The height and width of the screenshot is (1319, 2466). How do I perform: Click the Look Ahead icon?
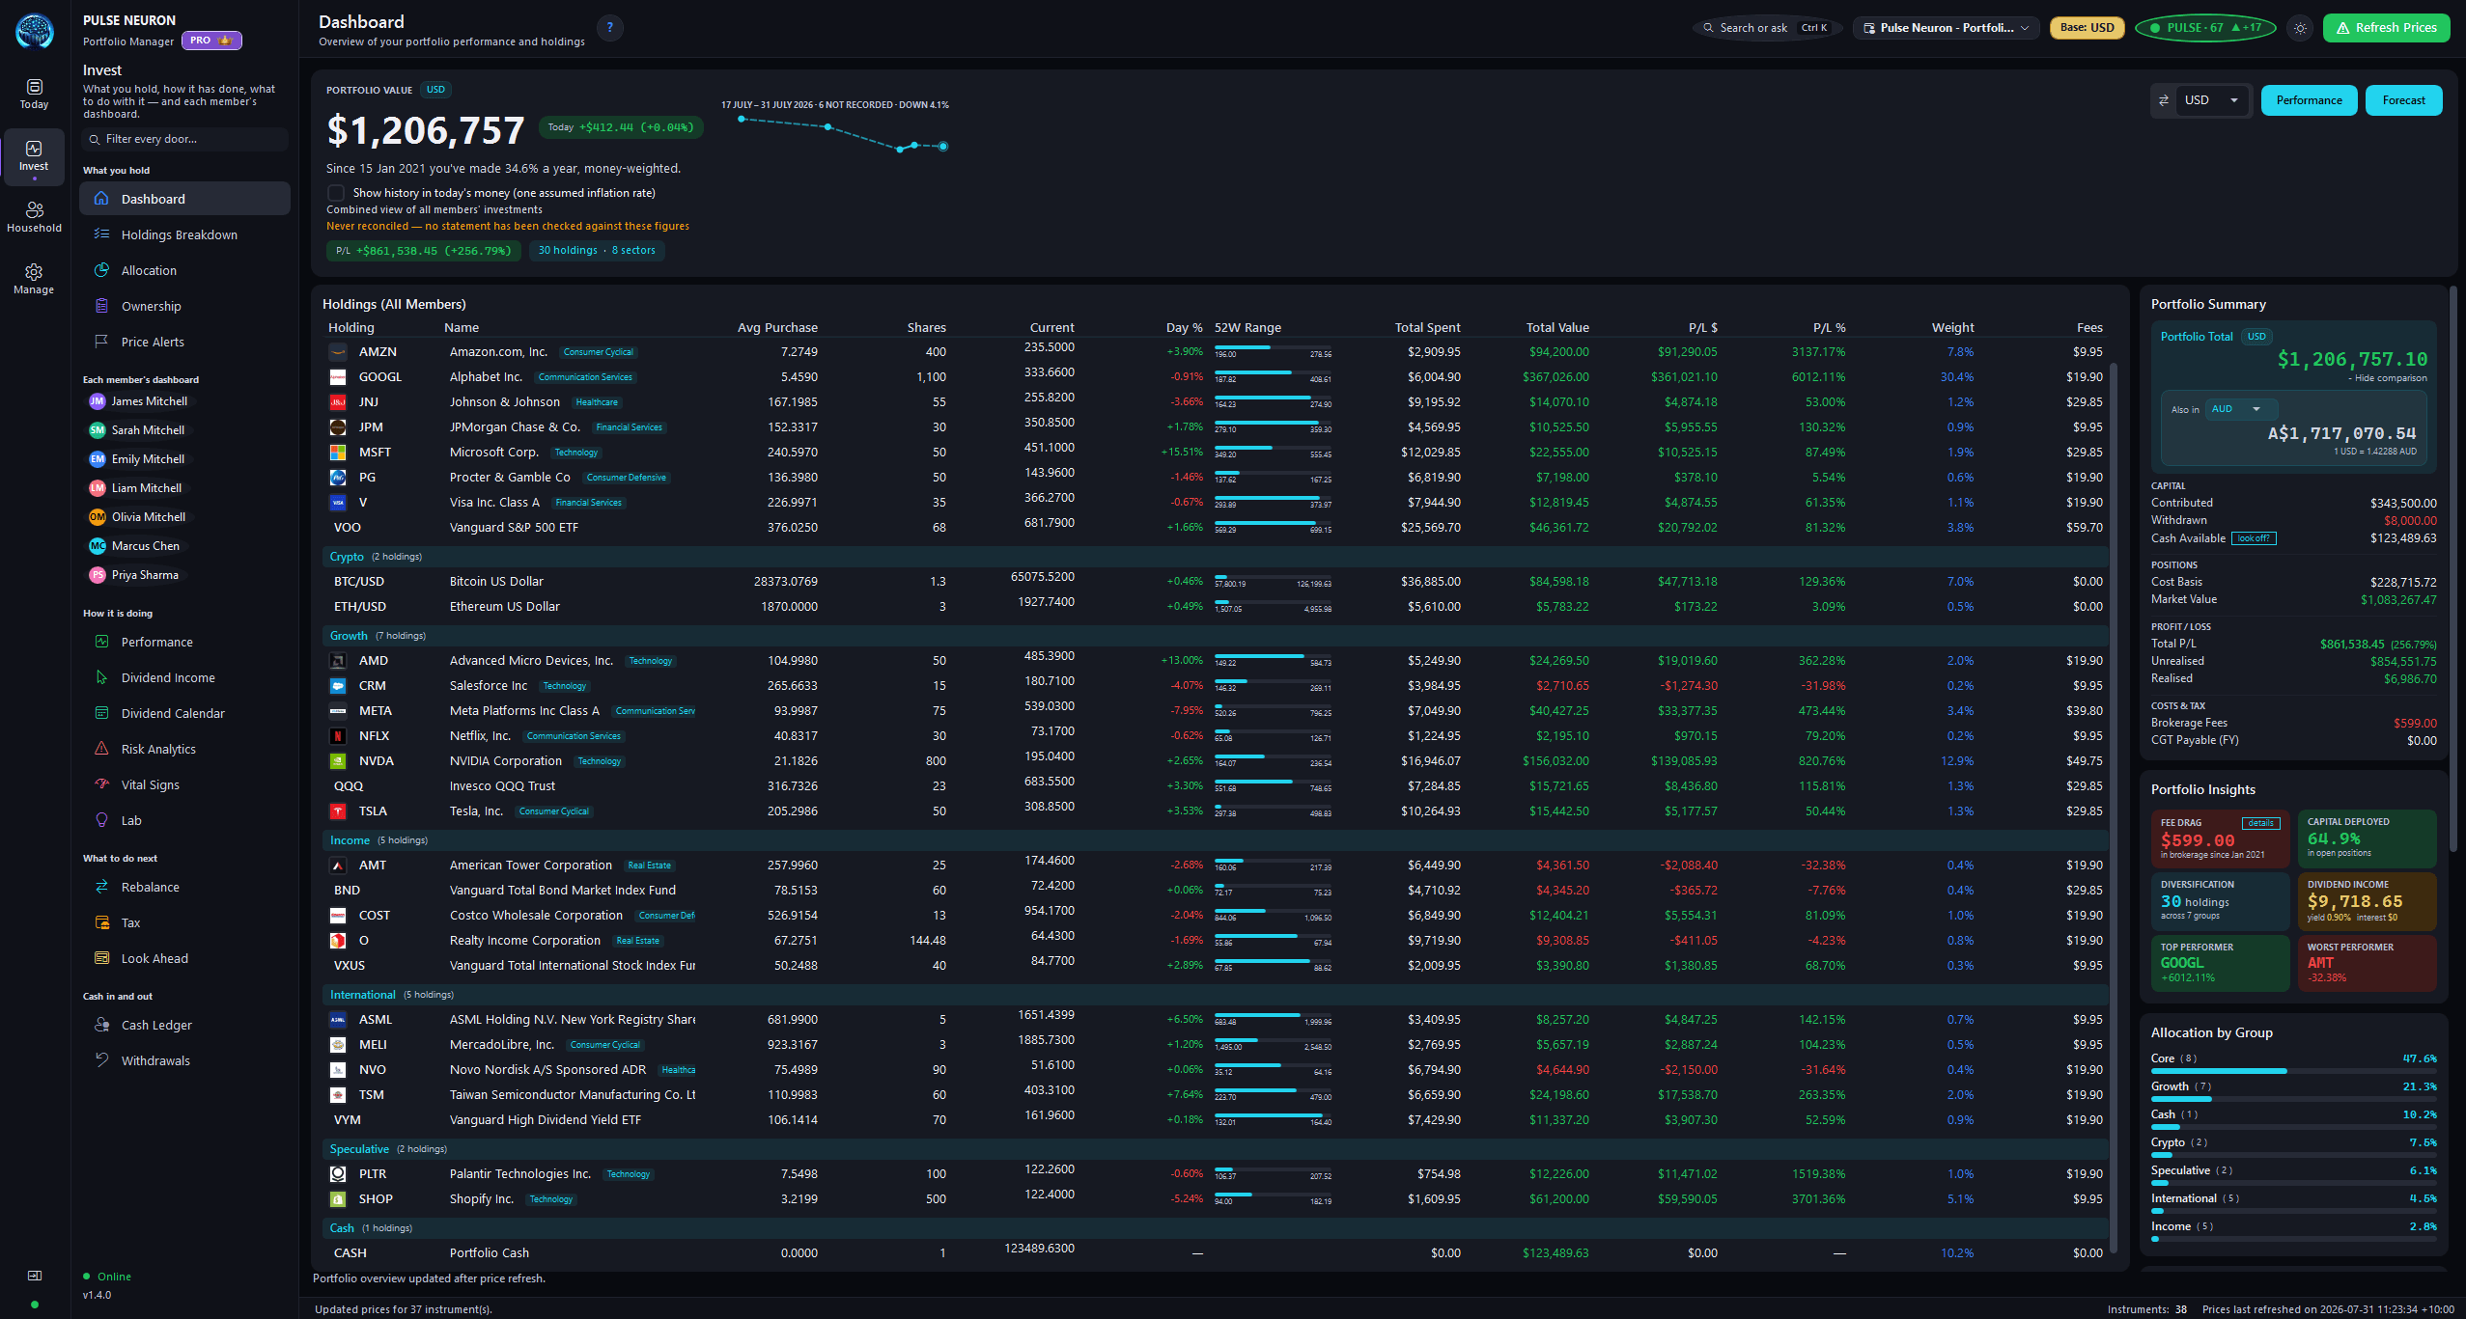(101, 958)
